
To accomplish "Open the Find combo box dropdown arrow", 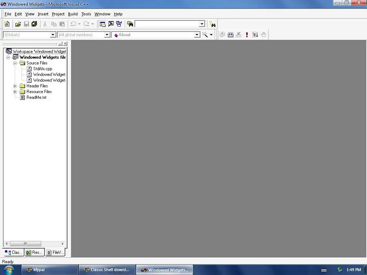I will [202, 24].
